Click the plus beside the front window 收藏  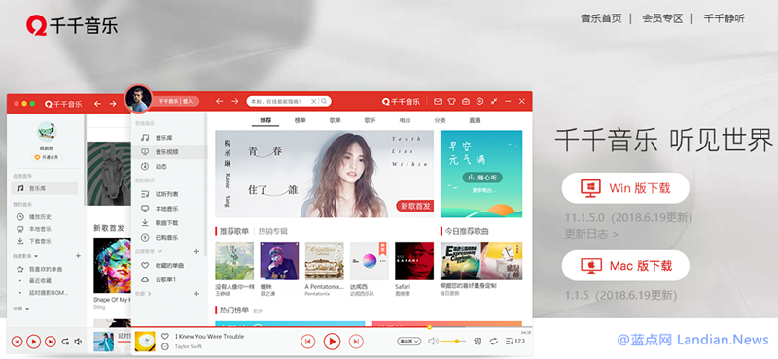pyautogui.click(x=197, y=294)
